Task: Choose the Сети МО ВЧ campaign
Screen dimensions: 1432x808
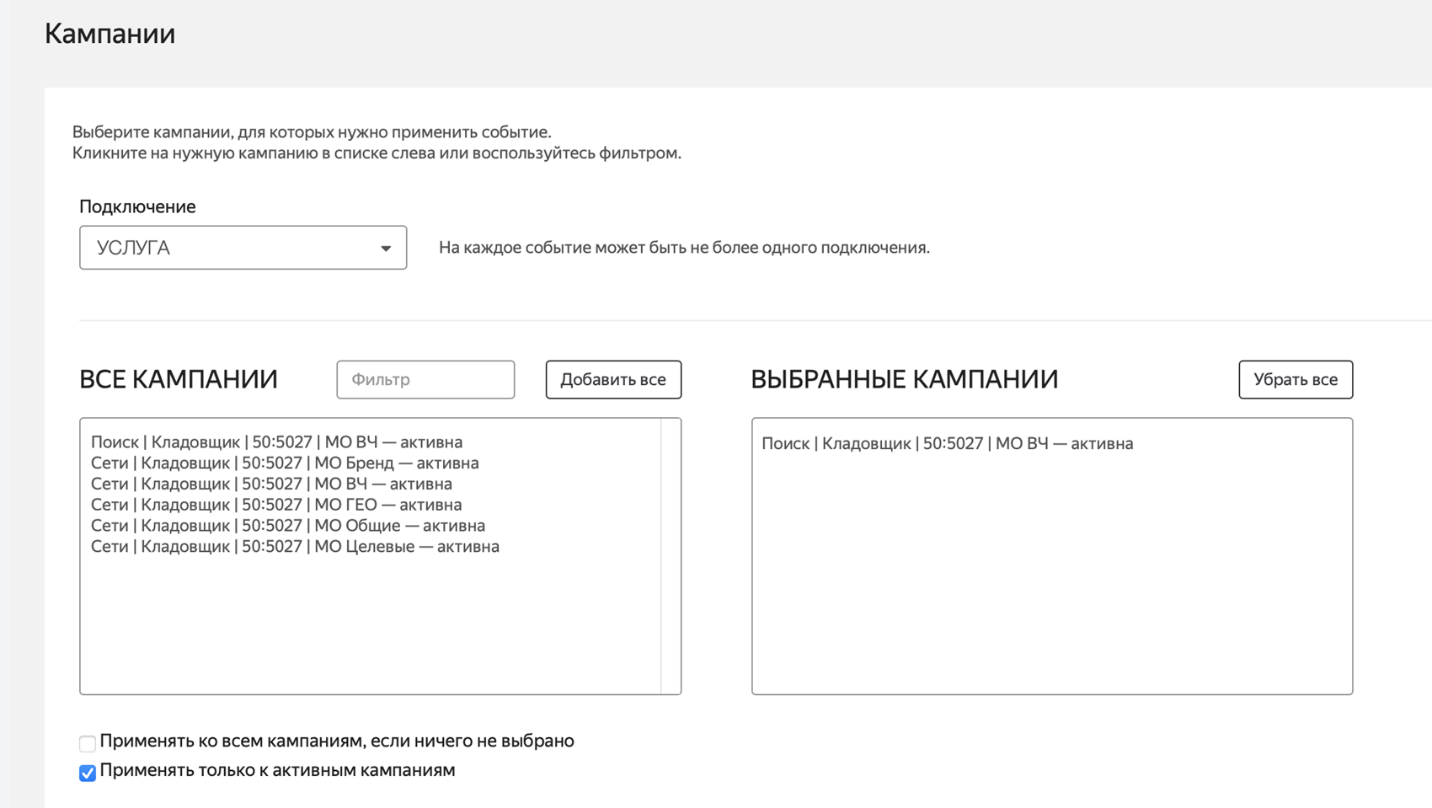Action: tap(271, 484)
